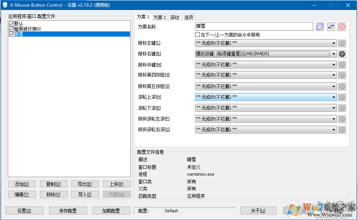Click the gear icon next to 滚轮上滚

(x=342, y=97)
